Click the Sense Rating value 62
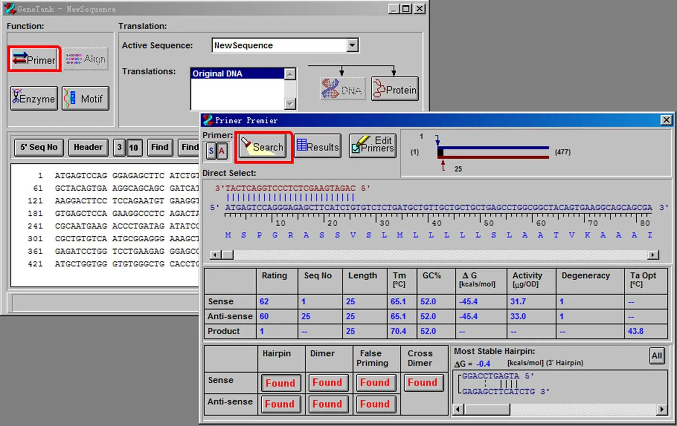The height and width of the screenshot is (426, 677). click(264, 302)
